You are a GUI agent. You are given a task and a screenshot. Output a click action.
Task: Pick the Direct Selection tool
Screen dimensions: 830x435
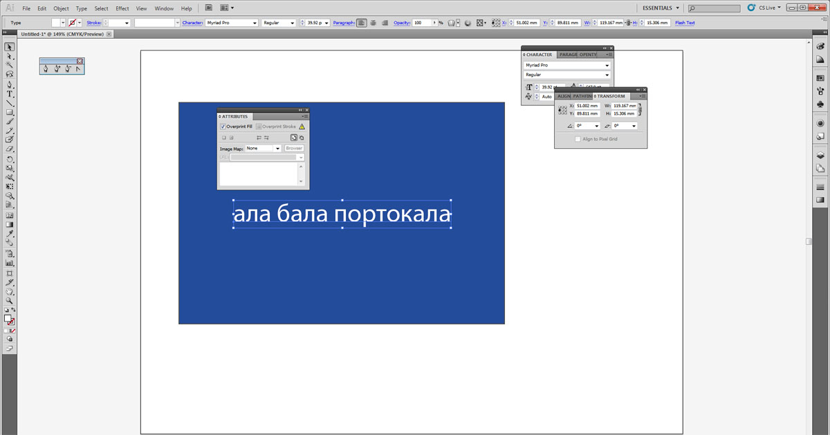(10, 56)
